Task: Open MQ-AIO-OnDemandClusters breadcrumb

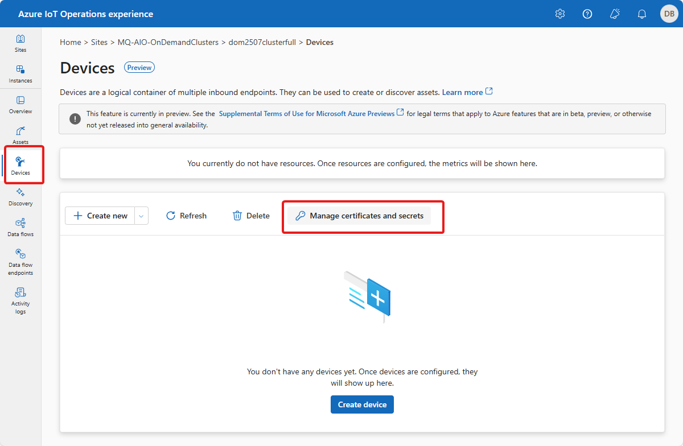Action: [168, 42]
